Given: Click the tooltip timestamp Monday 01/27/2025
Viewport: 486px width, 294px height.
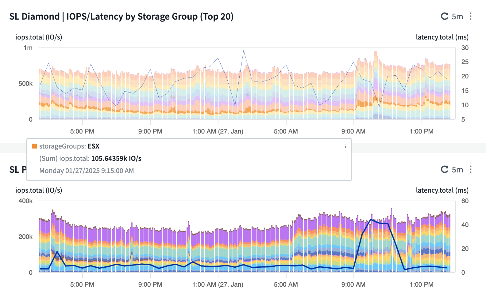Looking at the screenshot, I should [x=87, y=171].
